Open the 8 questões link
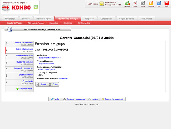171x129 pixels. 63,79
